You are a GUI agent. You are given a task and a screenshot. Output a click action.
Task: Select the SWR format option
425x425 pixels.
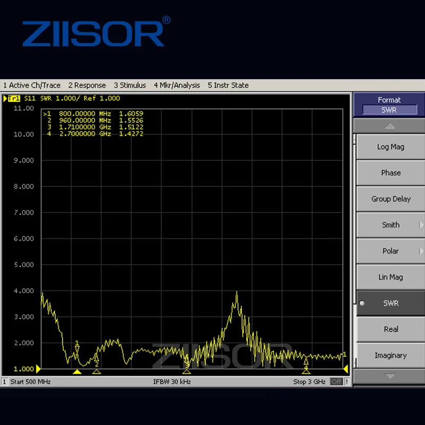pyautogui.click(x=390, y=303)
